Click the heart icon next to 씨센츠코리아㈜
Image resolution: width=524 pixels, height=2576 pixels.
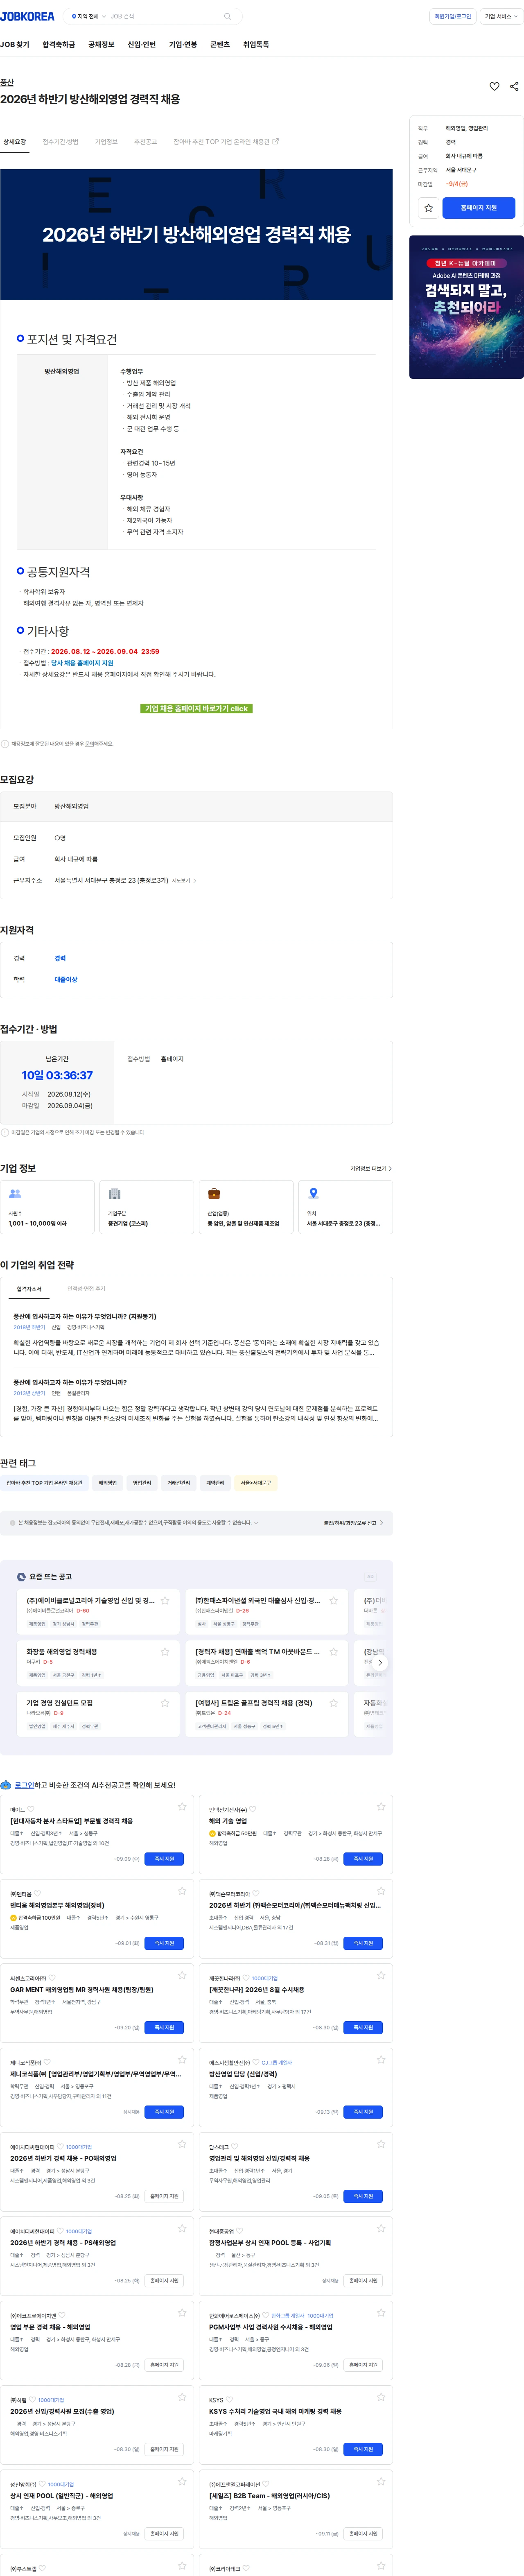point(53,1978)
